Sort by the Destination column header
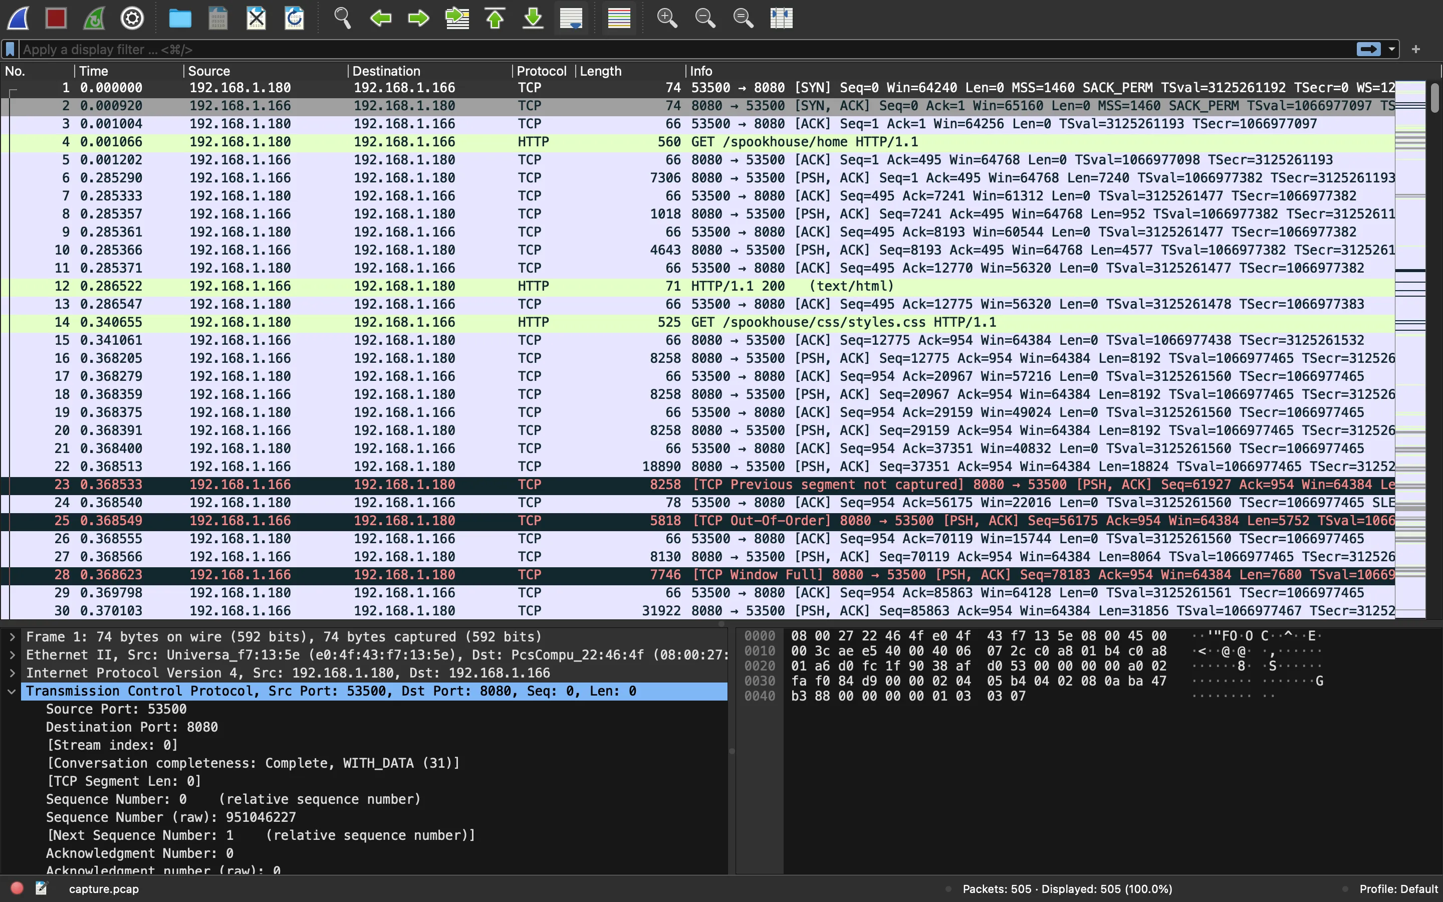Viewport: 1443px width, 902px height. (x=430, y=71)
